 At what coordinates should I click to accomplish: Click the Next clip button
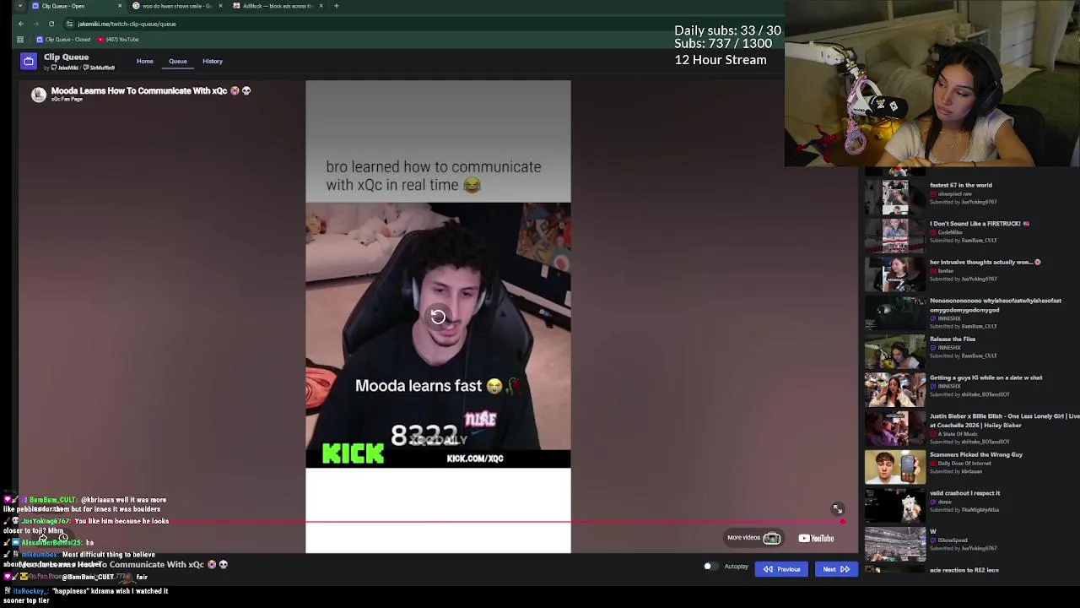point(836,569)
